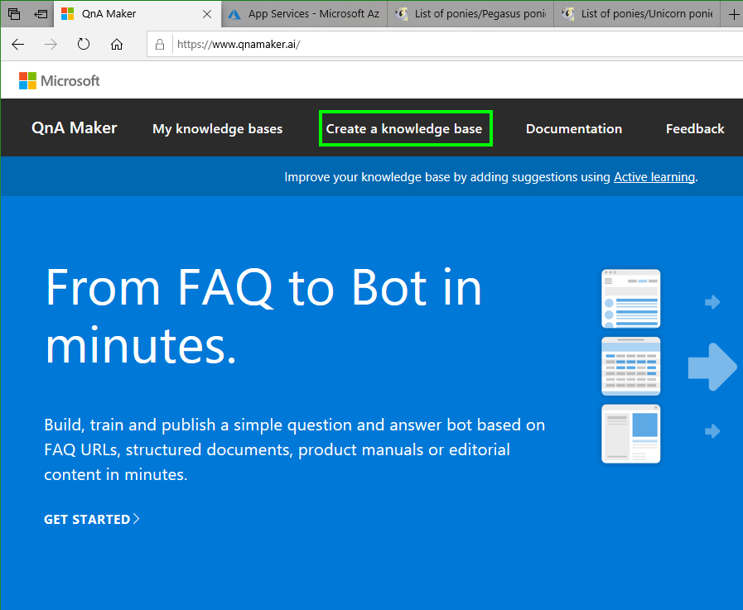Click the browser Forward arrow
The width and height of the screenshot is (743, 610).
[51, 45]
